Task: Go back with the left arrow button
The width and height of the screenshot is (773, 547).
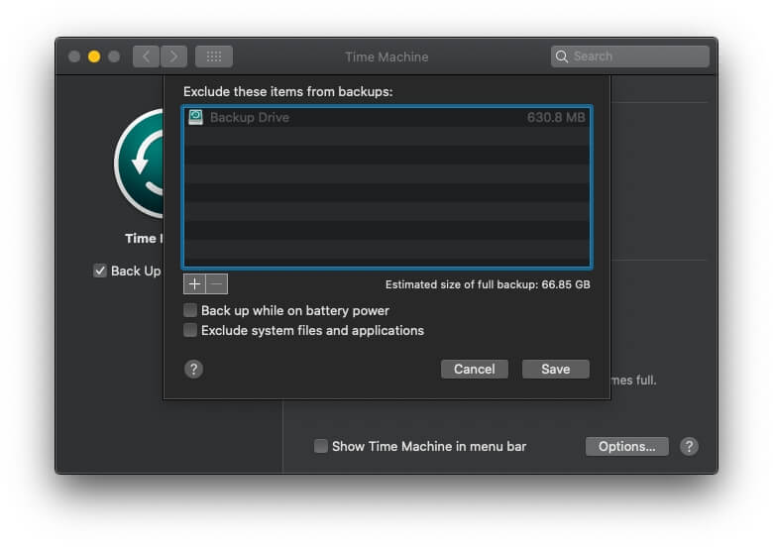Action: tap(146, 56)
